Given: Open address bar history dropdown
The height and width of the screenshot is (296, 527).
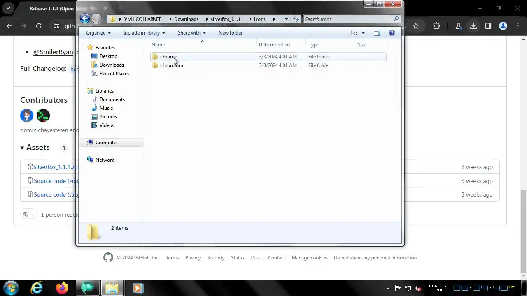Looking at the screenshot, I should point(287,19).
